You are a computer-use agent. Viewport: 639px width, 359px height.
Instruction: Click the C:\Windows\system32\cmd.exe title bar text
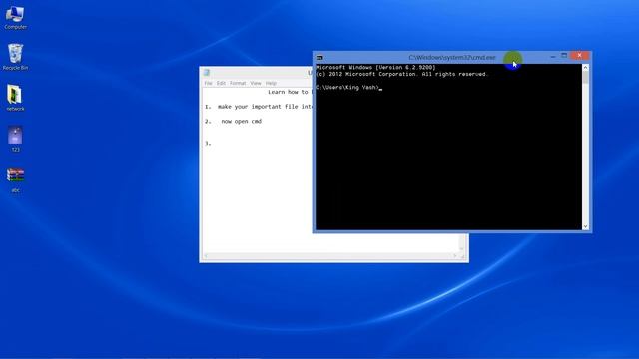[x=452, y=58]
